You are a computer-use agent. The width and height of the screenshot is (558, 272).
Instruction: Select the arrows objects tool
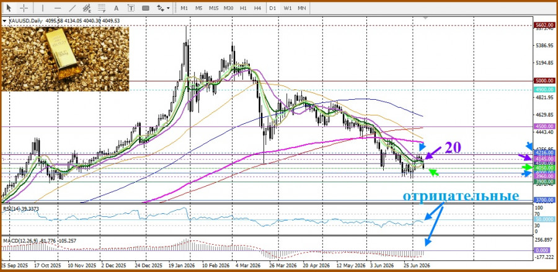pos(161,8)
